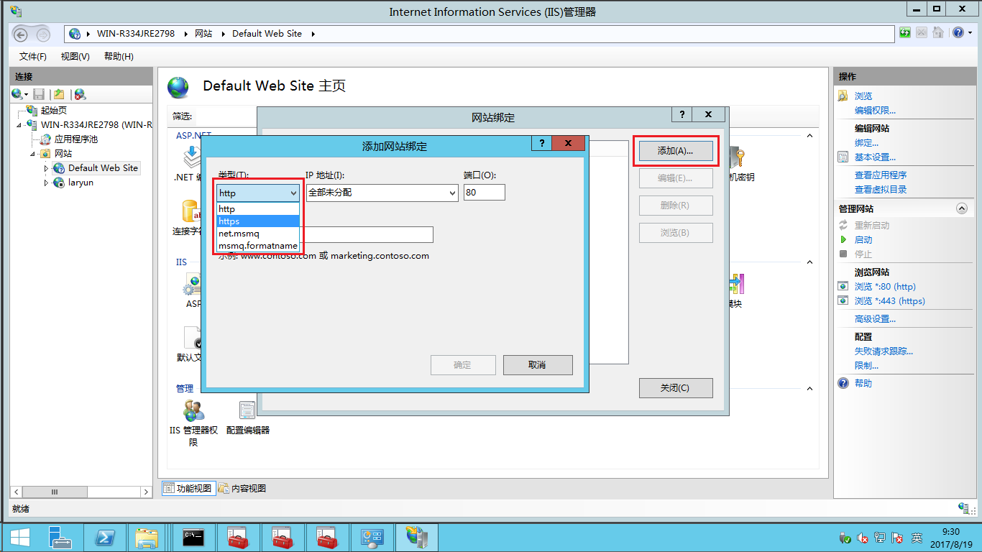Open the 视图(V) menu

click(75, 56)
